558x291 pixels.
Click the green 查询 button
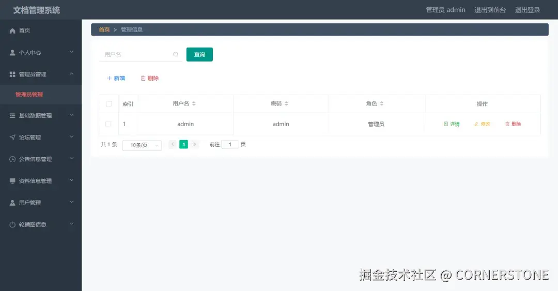pyautogui.click(x=199, y=54)
